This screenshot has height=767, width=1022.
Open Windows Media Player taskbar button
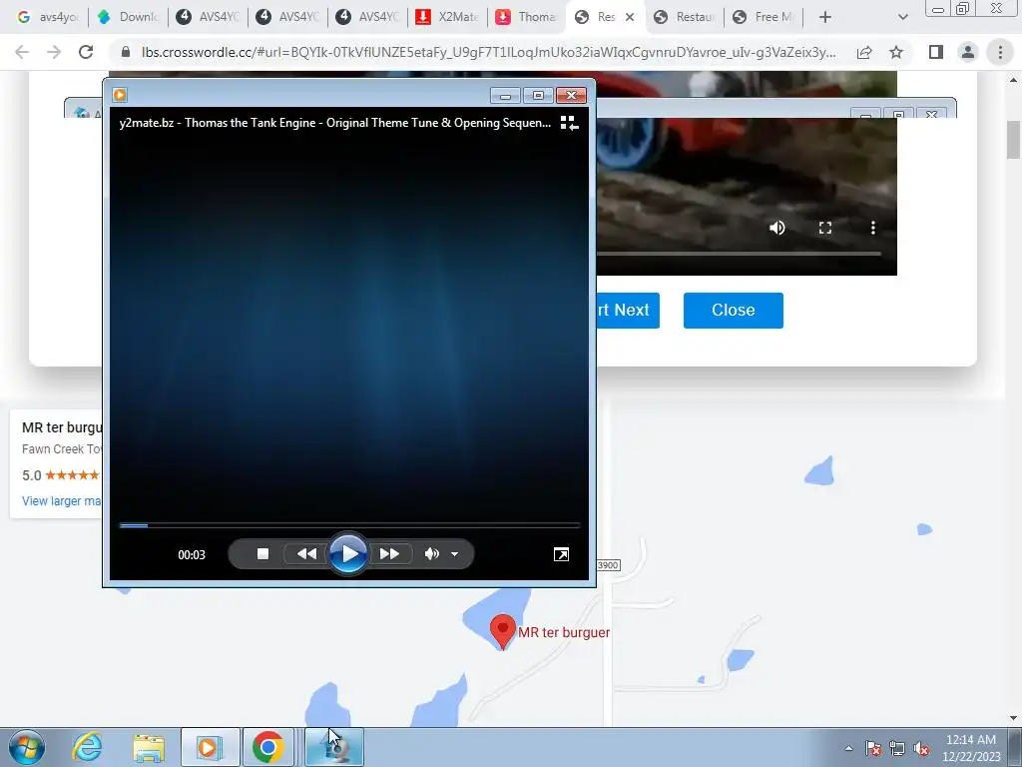pyautogui.click(x=210, y=747)
